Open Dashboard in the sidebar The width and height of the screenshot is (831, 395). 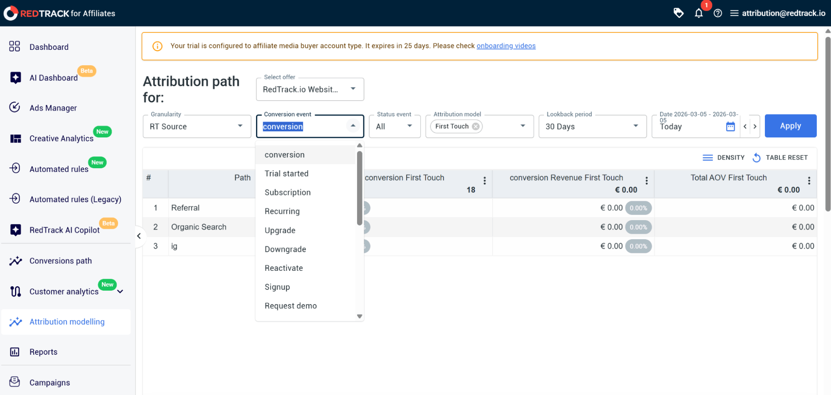[49, 47]
